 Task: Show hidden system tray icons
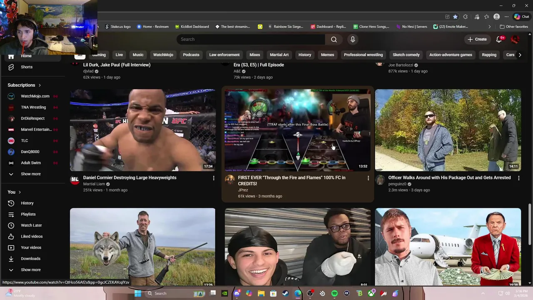(x=483, y=293)
